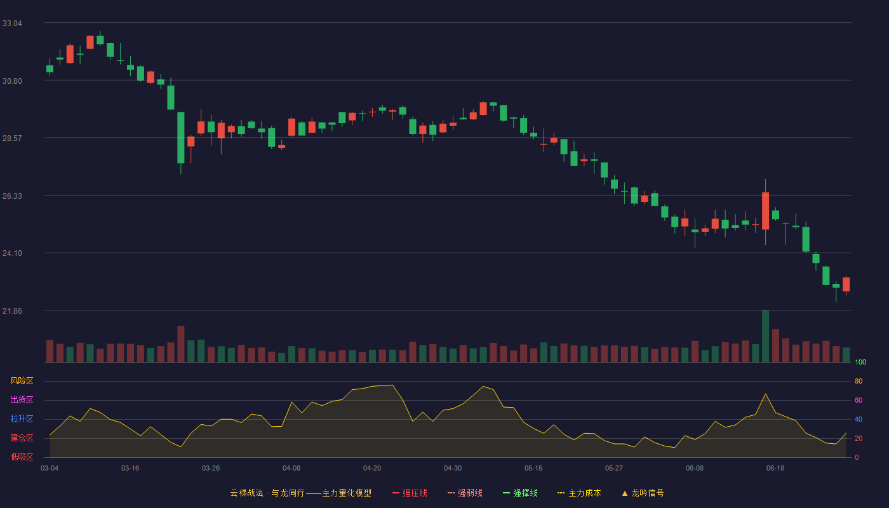Toggle the 强弱线 legend series
Image resolution: width=889 pixels, height=508 pixels.
tap(465, 493)
